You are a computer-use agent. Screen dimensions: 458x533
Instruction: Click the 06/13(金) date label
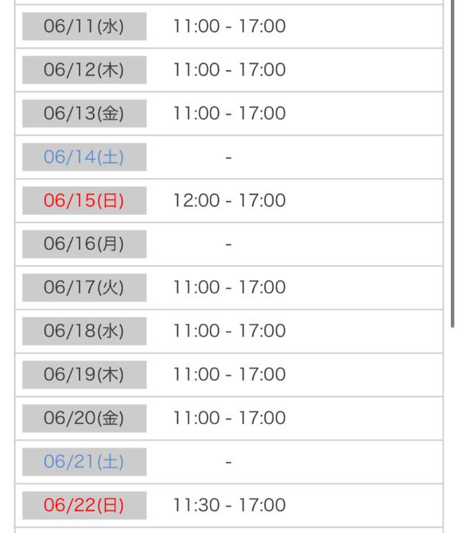tap(84, 113)
